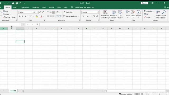The image size is (169, 95).
Task: Open the General number format dropdown
Action: tap(97, 12)
